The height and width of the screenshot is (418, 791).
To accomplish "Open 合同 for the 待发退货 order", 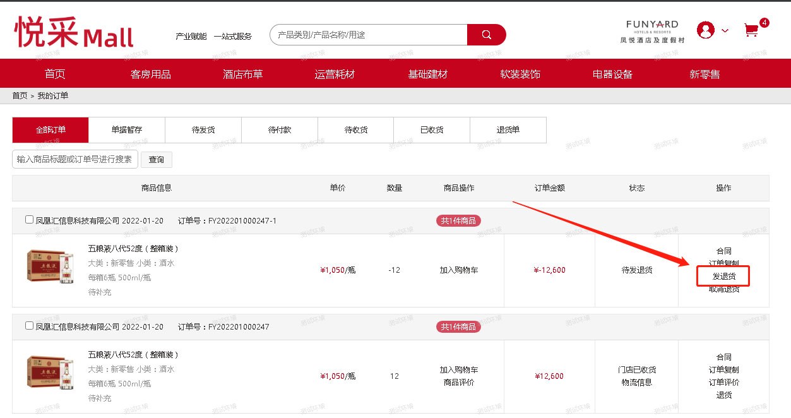I will click(x=724, y=251).
